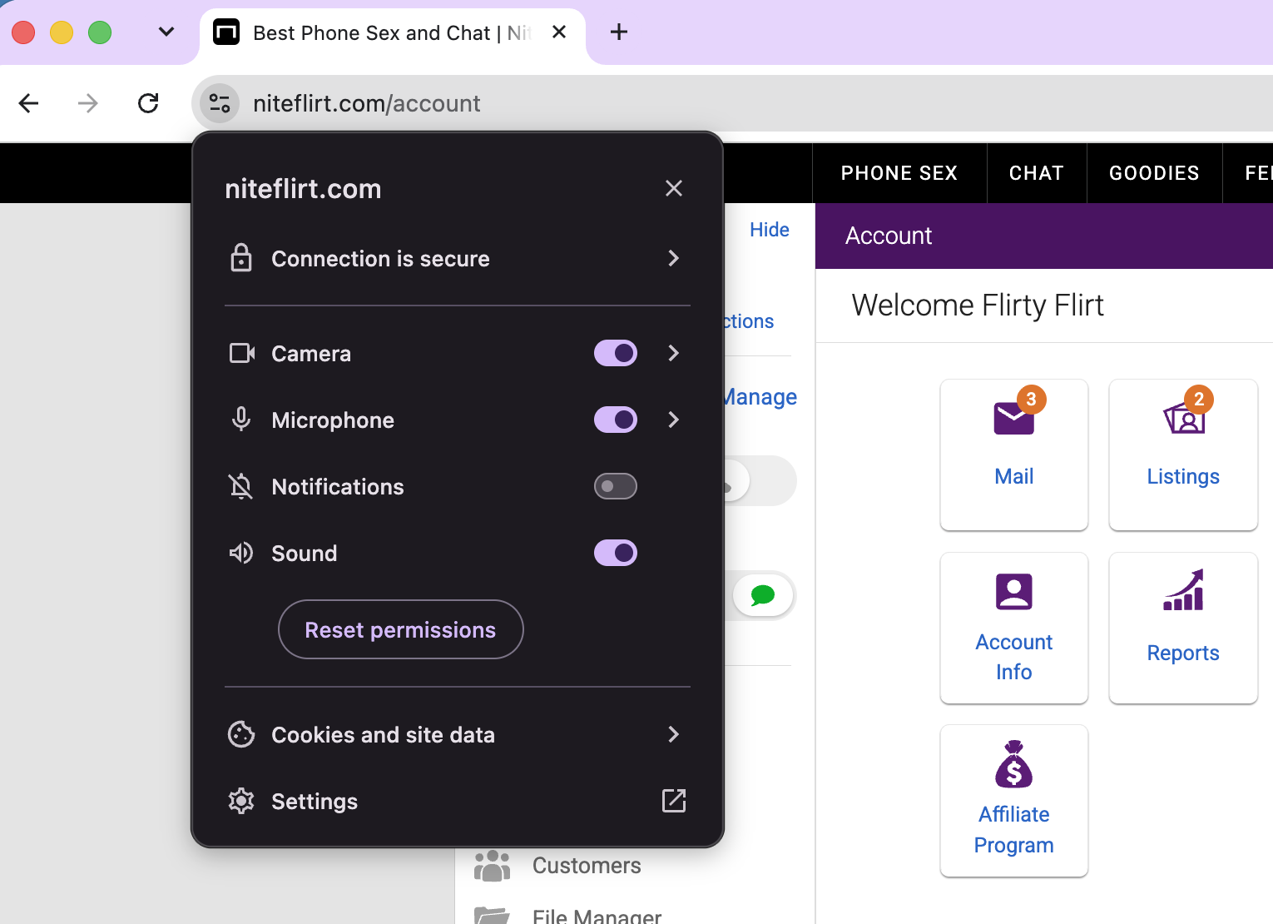
Task: Expand Microphone permission details chevron
Action: tap(674, 420)
